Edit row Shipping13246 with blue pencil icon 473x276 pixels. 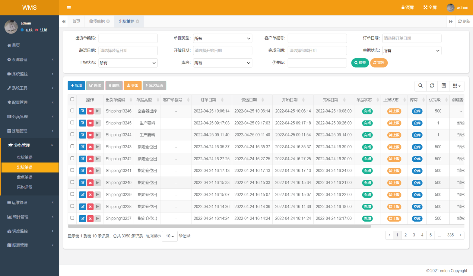click(82, 111)
